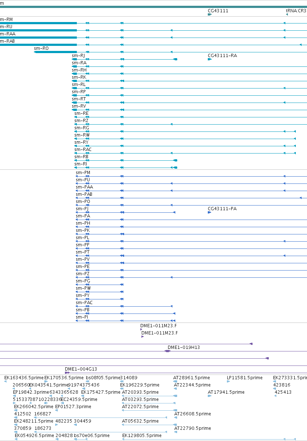Viewport: 307px width, 441px height.
Task: Click the sm-PH protein label
Action: (x=83, y=223)
